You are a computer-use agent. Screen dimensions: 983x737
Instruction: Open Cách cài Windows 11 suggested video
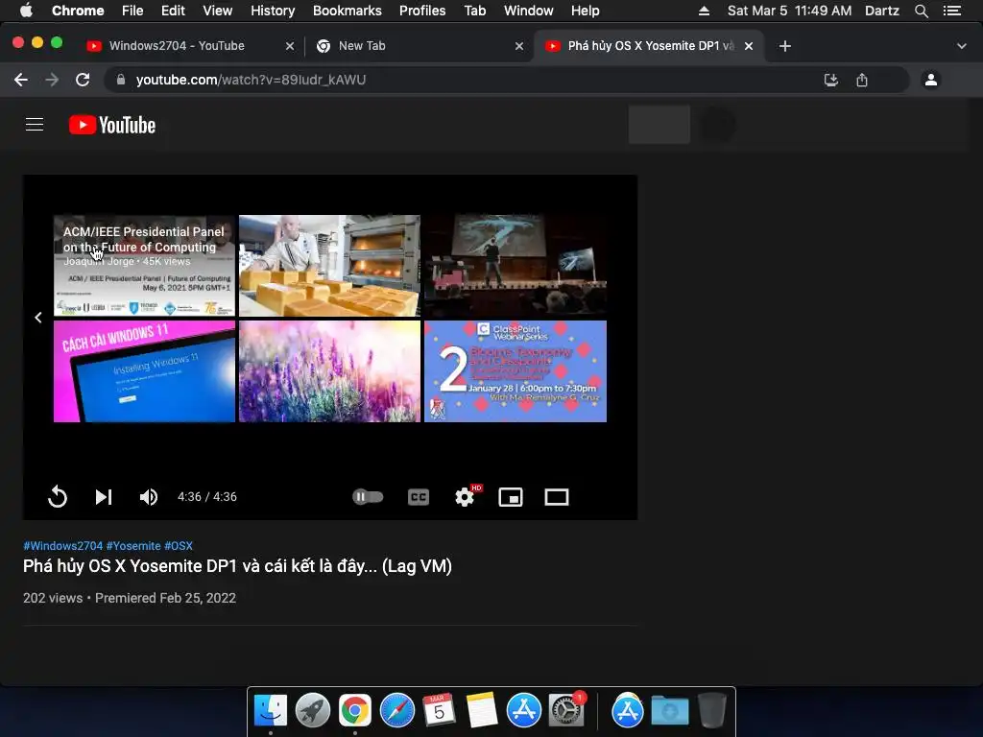(144, 371)
